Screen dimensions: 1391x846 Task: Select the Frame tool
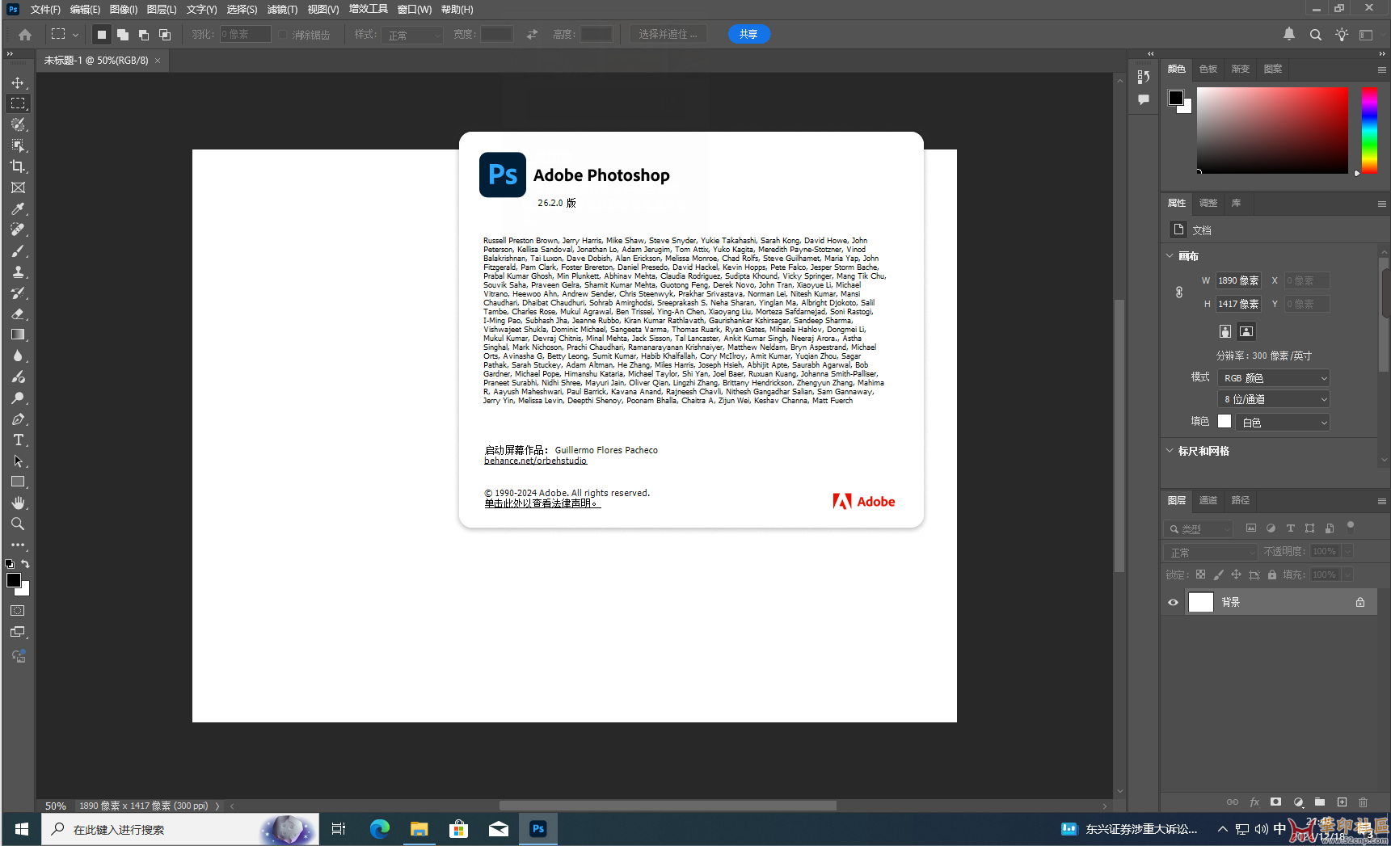18,187
